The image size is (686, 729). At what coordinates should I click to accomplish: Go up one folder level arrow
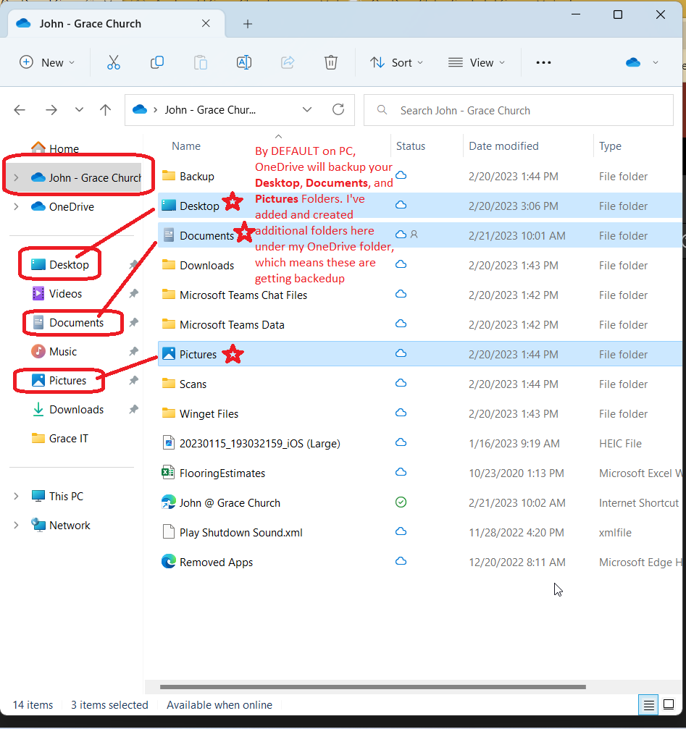tap(106, 110)
